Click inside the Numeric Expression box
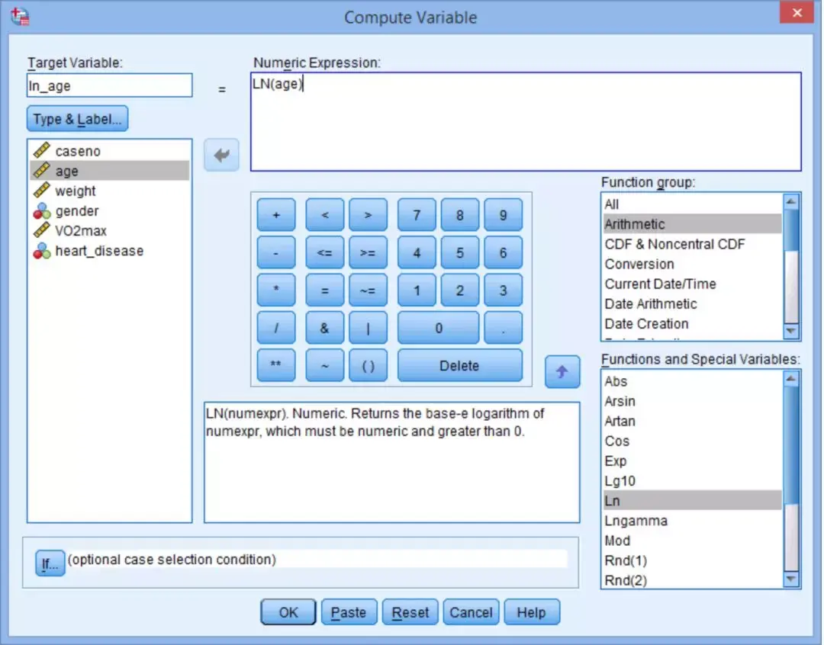This screenshot has width=824, height=645. (526, 121)
